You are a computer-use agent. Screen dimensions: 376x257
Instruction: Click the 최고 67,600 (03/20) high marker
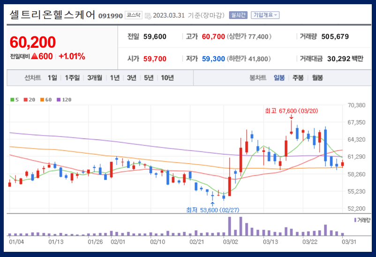(291, 111)
